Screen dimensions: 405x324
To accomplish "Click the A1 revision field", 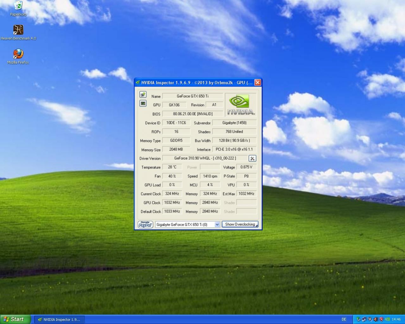I will [x=214, y=105].
